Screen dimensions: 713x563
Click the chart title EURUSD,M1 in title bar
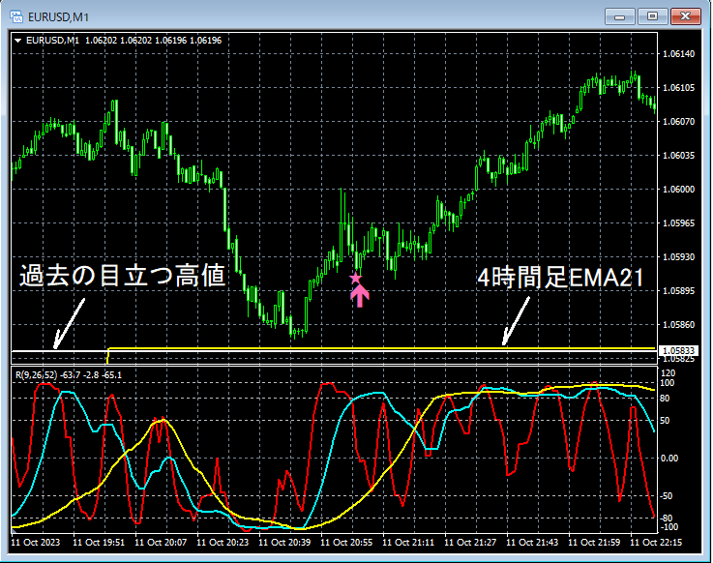coord(58,17)
